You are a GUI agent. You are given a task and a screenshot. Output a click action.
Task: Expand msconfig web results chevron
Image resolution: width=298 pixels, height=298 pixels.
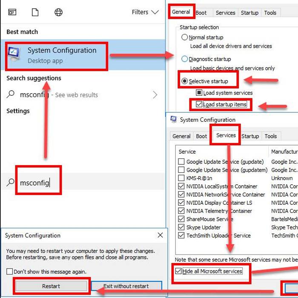(155, 95)
